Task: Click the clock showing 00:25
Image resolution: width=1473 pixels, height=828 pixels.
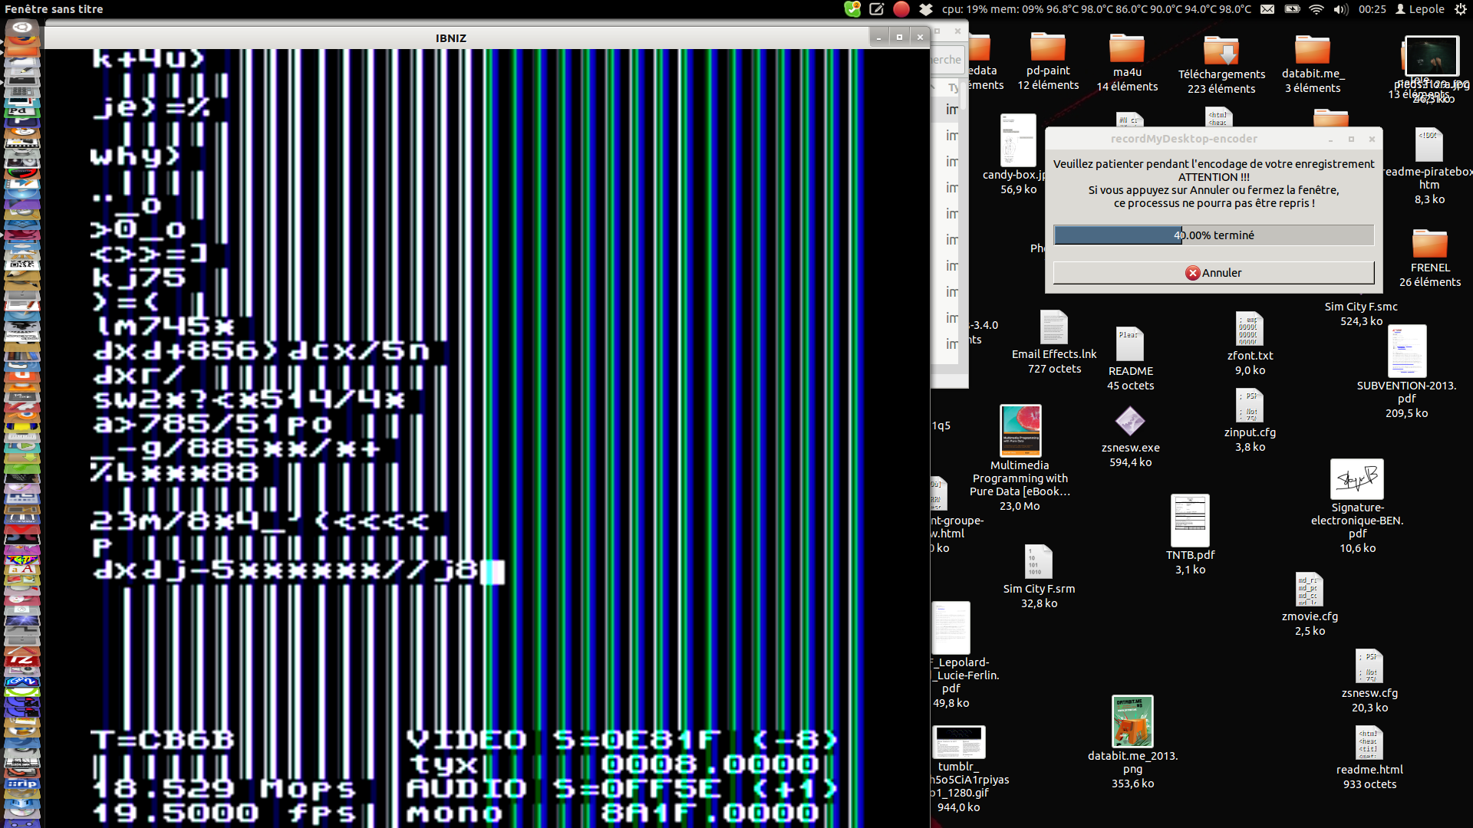Action: point(1372,9)
